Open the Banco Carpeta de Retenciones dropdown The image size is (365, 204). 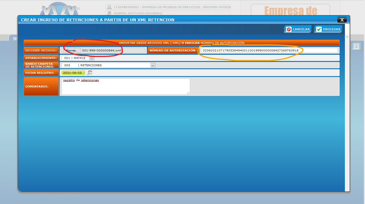(108, 65)
